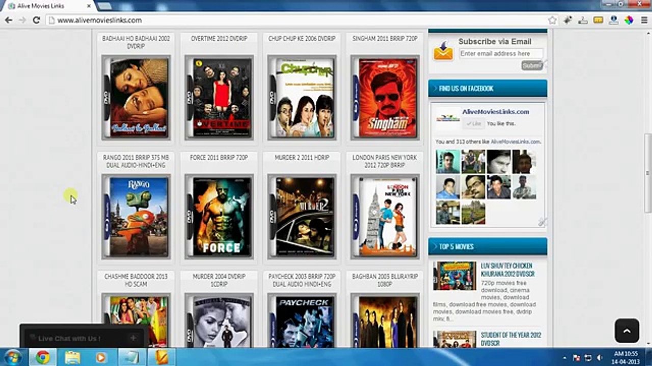Open 'Student of the Year 2012' link

[511, 339]
